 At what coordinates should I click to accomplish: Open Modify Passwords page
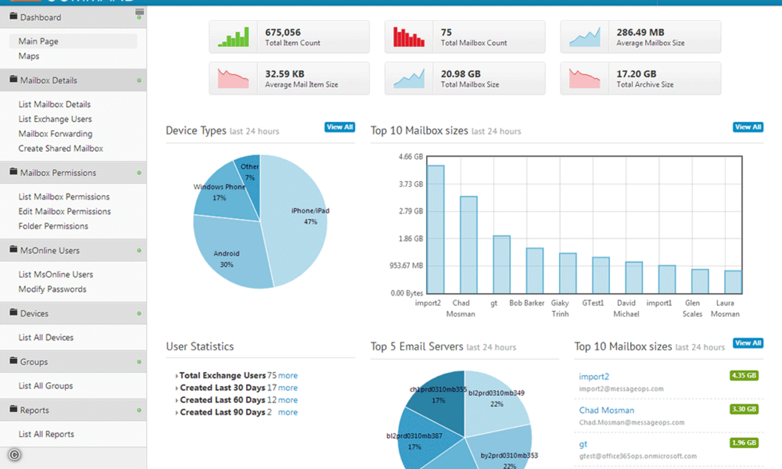coord(52,289)
